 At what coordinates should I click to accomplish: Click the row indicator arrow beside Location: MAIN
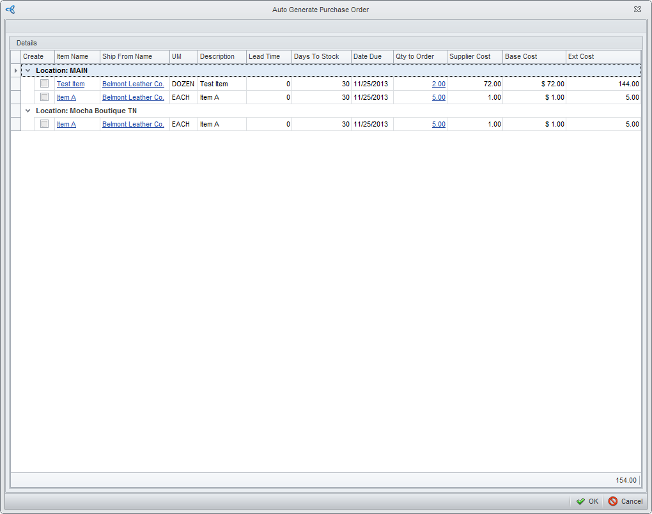[x=16, y=70]
